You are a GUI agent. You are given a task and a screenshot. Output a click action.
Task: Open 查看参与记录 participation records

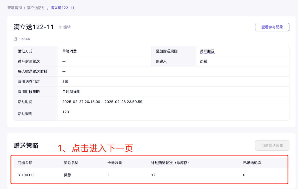click(x=272, y=27)
